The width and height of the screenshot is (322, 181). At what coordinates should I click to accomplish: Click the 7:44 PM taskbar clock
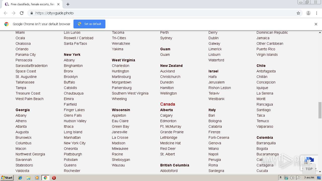pyautogui.click(x=309, y=178)
